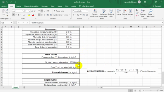Open the Archivo tab
The width and height of the screenshot is (164, 92).
tap(4, 6)
